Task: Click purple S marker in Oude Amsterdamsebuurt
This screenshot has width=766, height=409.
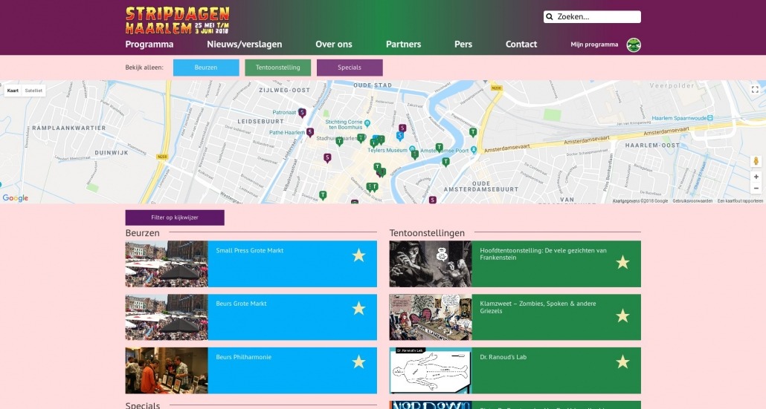Action: [x=432, y=200]
